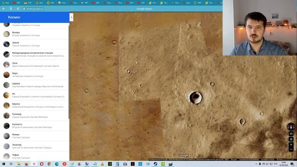Select Земля in the planet list
The image size is (297, 167).
(34, 44)
